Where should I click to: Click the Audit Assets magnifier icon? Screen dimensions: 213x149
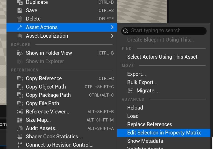click(20, 128)
